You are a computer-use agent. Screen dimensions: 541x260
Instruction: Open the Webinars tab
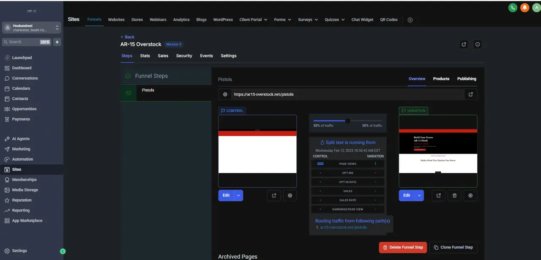click(158, 20)
